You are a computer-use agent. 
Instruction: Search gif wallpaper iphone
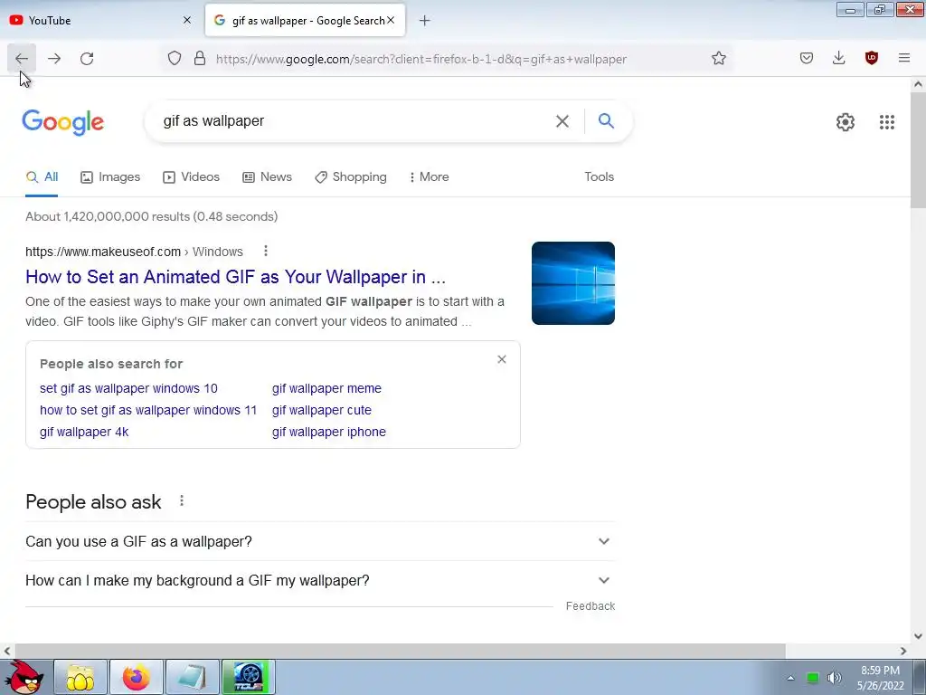[x=329, y=432]
